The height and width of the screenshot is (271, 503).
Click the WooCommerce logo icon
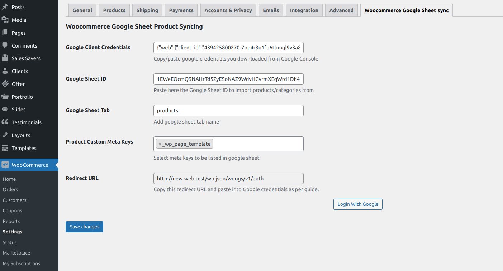click(x=5, y=165)
